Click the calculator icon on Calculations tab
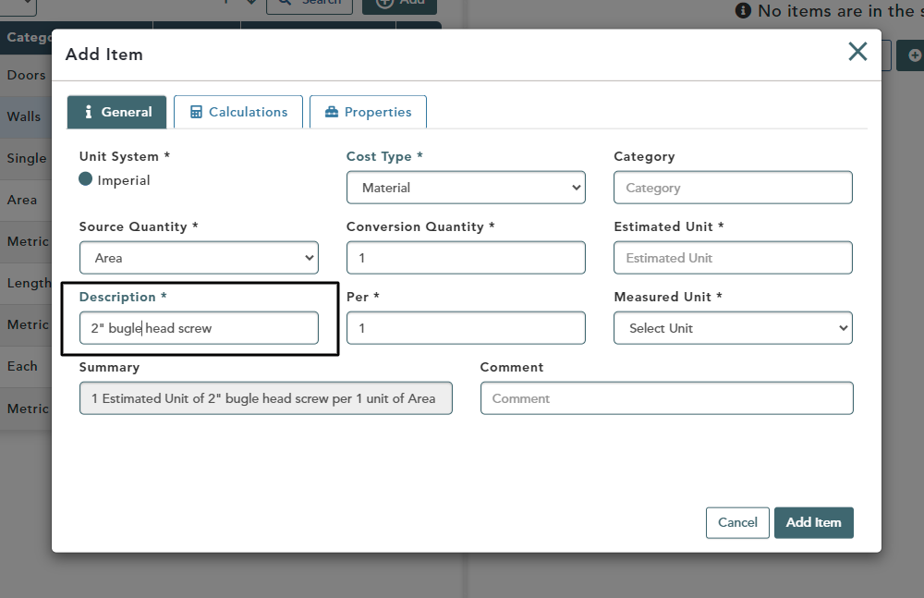This screenshot has height=598, width=924. pyautogui.click(x=196, y=112)
